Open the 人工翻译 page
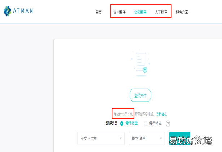The height and width of the screenshot is (152, 222). pos(161,12)
